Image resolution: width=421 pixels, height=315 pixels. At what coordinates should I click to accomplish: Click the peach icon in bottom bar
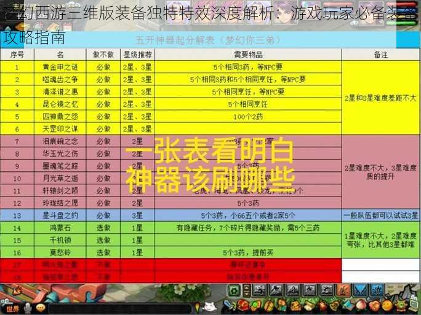pyautogui.click(x=361, y=306)
